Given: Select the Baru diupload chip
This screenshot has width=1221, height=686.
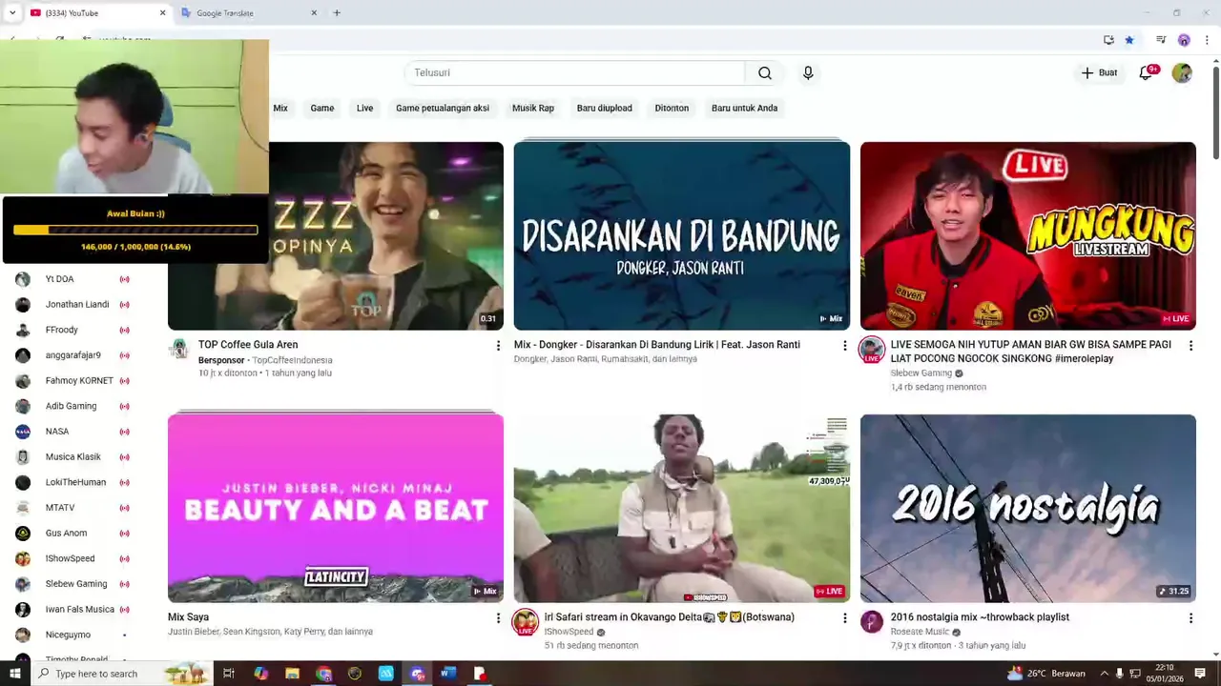Looking at the screenshot, I should [x=605, y=109].
